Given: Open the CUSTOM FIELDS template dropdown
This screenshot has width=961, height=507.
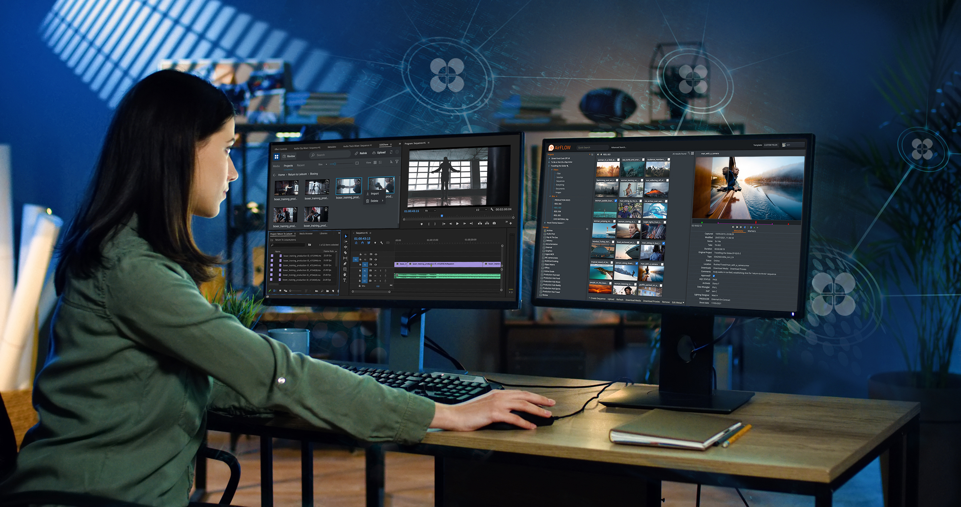Looking at the screenshot, I should 770,145.
